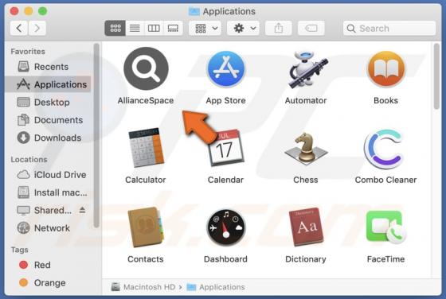Viewport: 446px width, 299px height.
Task: Go back with the left arrow
Action: tap(19, 28)
